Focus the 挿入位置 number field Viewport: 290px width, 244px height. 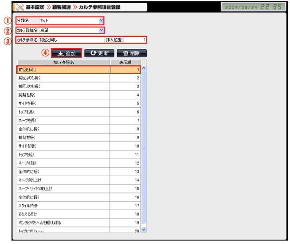click(134, 40)
